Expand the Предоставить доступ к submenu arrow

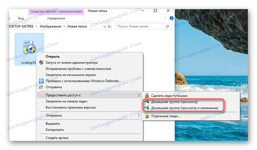point(139,95)
